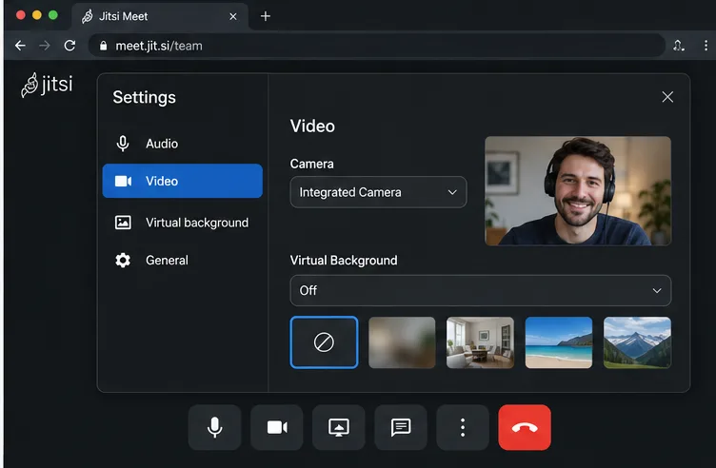
Task: Click the camera preview image
Action: click(x=578, y=190)
